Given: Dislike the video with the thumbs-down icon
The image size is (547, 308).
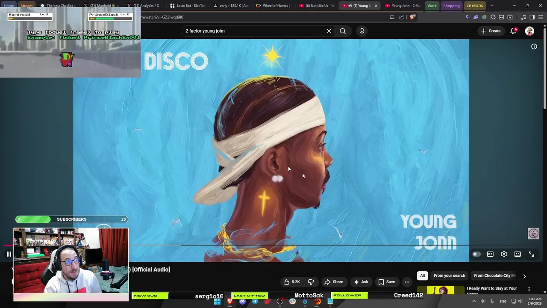Looking at the screenshot, I should click(311, 282).
